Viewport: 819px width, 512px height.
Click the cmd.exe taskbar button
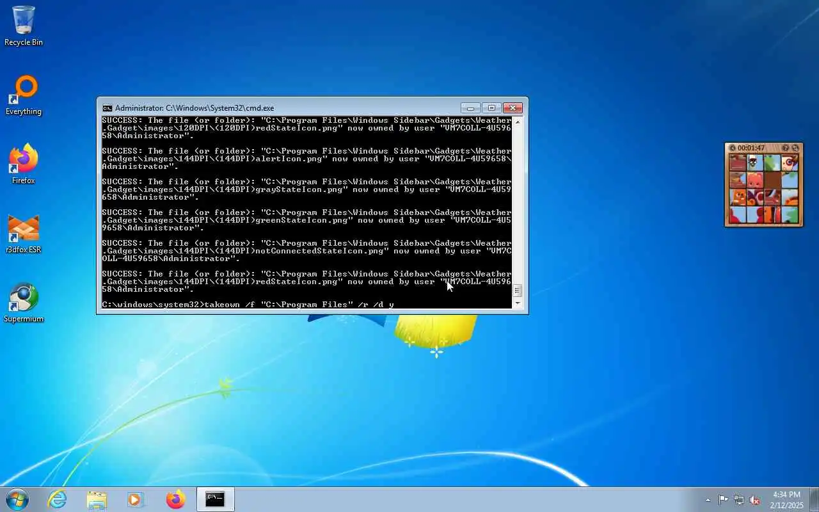pyautogui.click(x=215, y=499)
